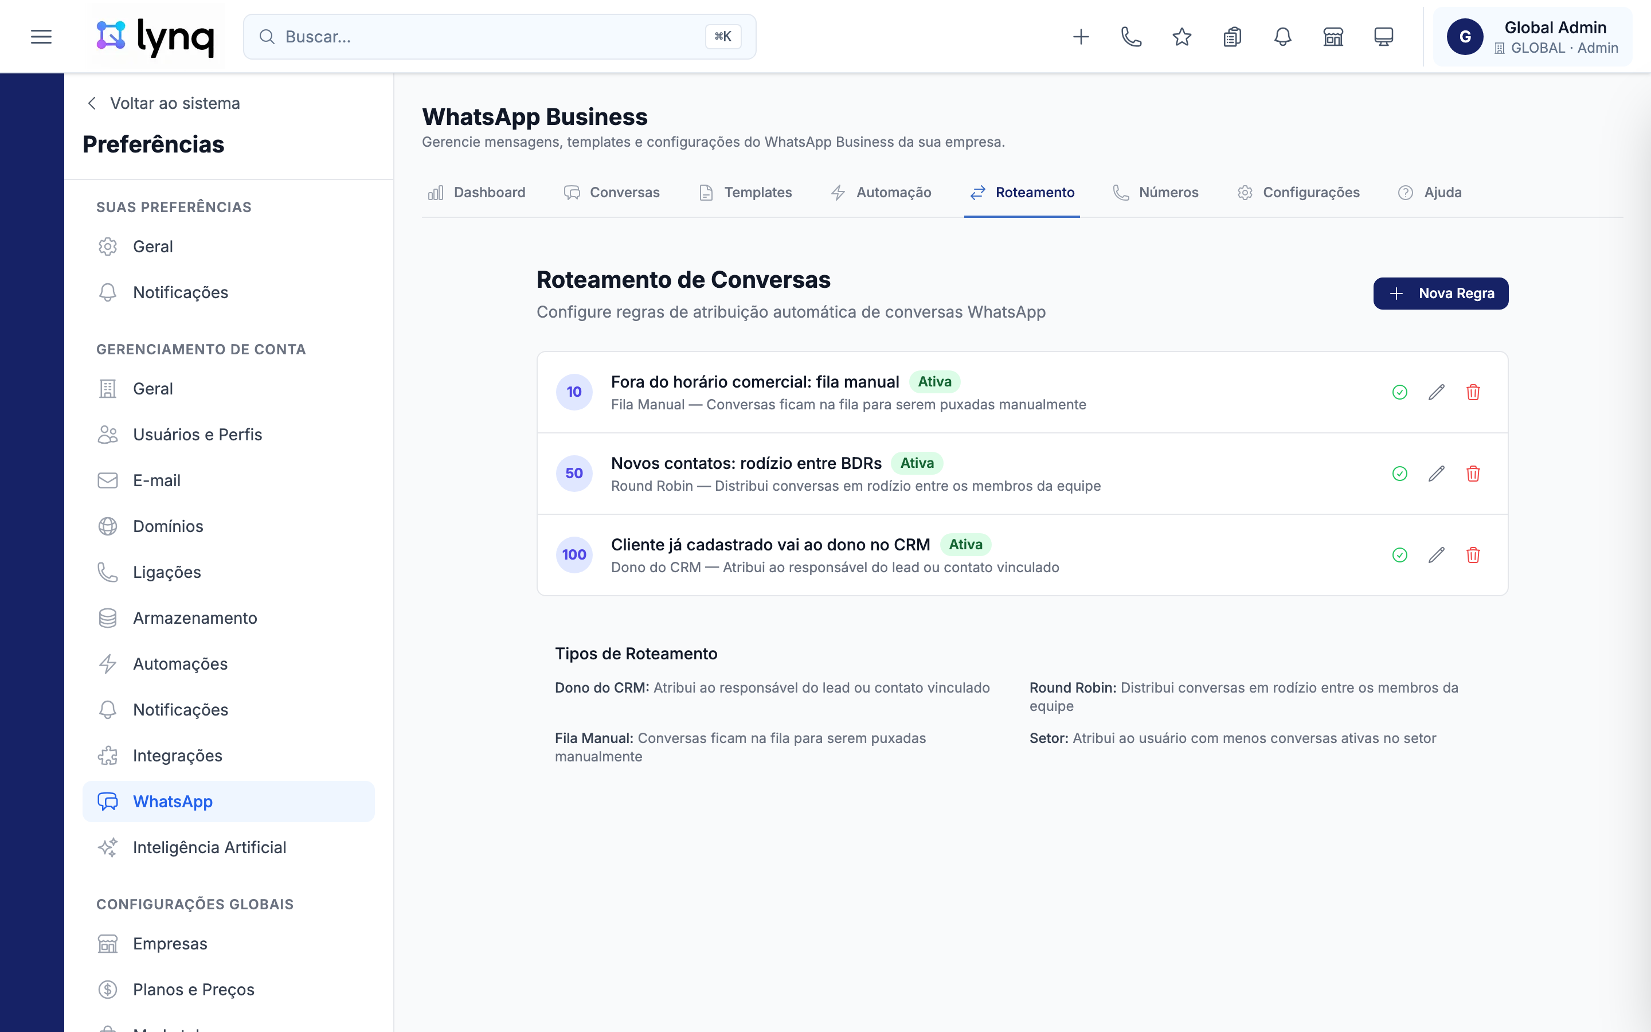
Task: Open Domínios settings
Action: 229,526
